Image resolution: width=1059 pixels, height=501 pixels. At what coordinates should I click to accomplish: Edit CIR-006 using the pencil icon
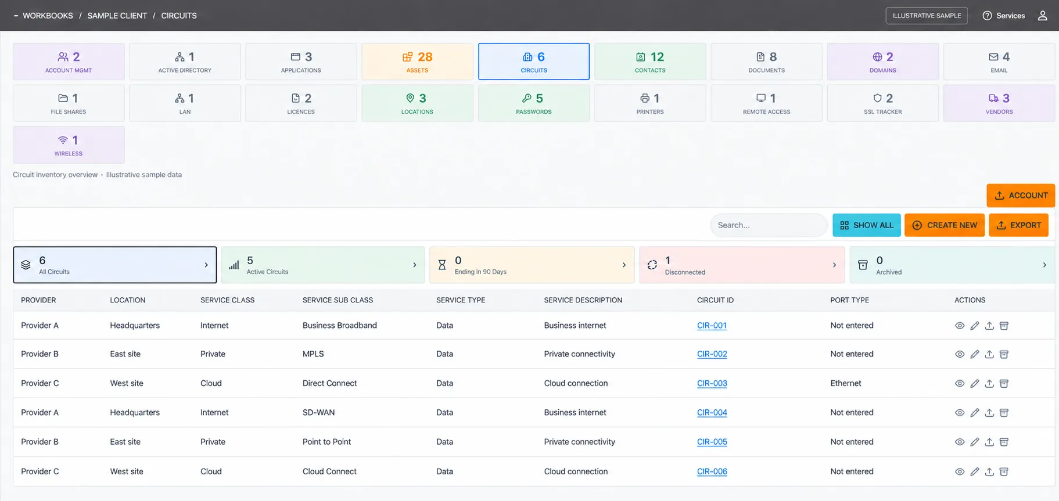pos(975,472)
